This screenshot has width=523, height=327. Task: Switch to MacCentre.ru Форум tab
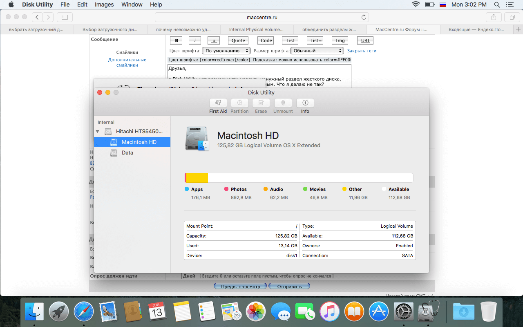tap(404, 29)
